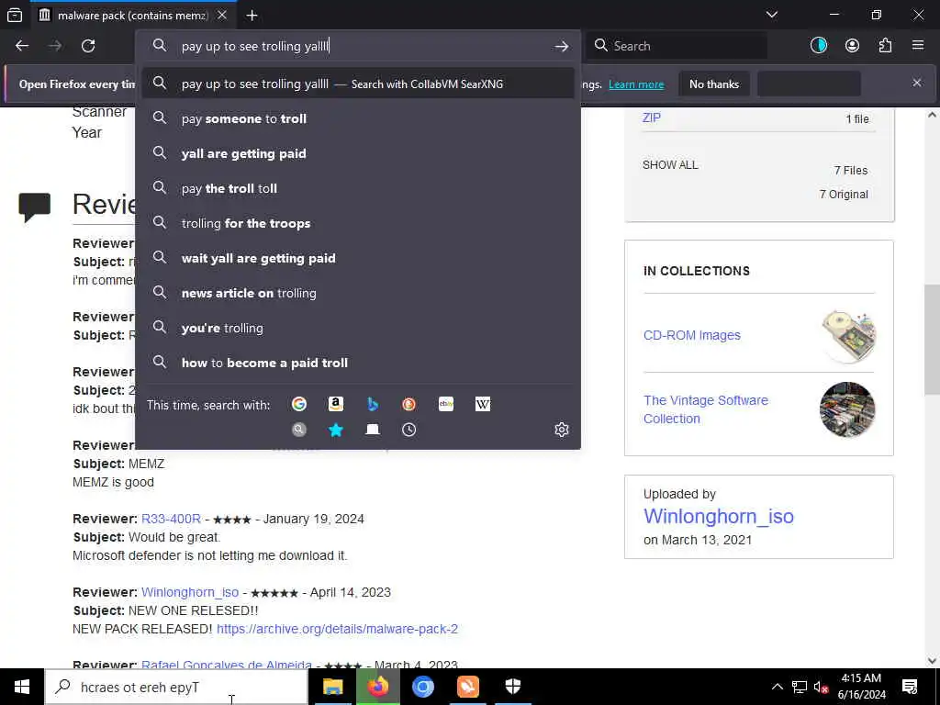
Task: Click the page vertical scrollbar thumb
Action: tap(932, 340)
